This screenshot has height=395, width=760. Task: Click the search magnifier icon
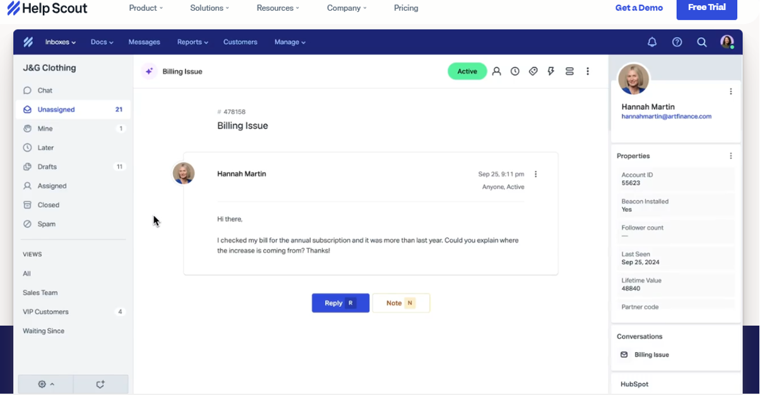(701, 42)
